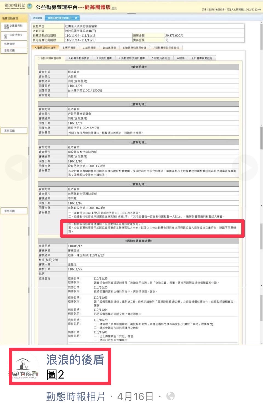Open the 5.財物所得用途 sub-tab
263x403 pixels.
tap(161, 58)
